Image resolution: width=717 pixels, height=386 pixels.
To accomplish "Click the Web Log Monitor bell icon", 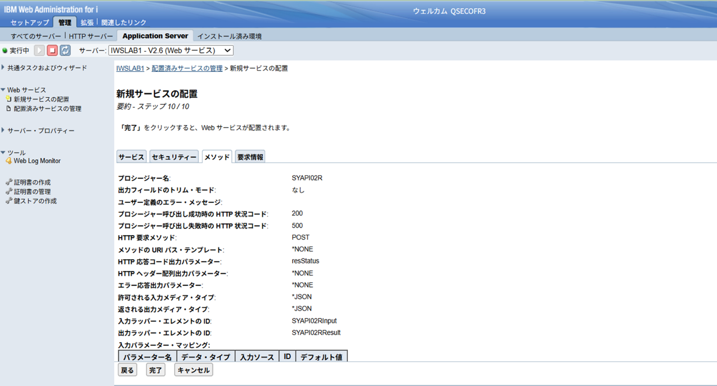I will [9, 161].
